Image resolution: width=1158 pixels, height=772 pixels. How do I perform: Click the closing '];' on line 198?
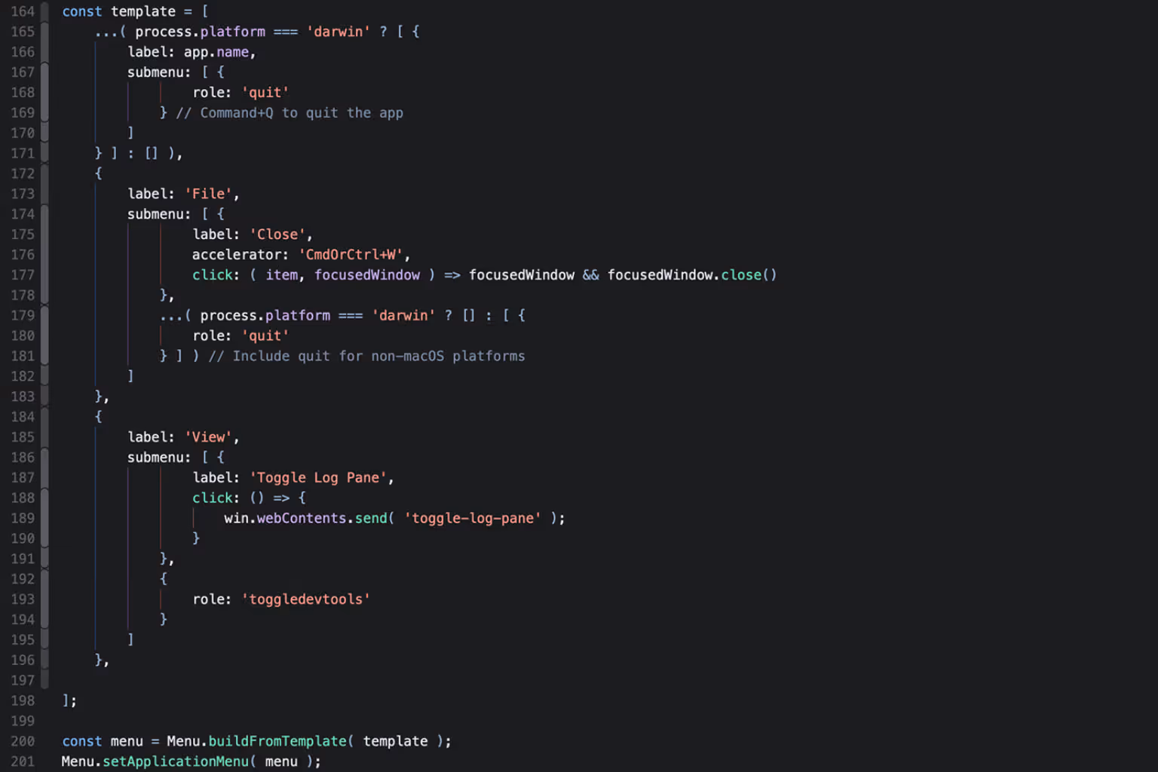pyautogui.click(x=69, y=700)
